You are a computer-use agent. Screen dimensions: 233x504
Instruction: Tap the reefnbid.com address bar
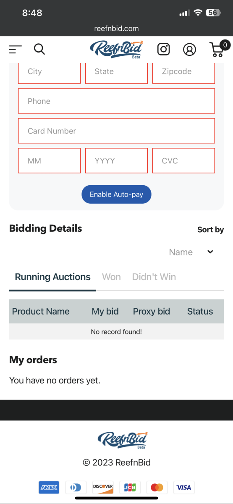click(116, 29)
